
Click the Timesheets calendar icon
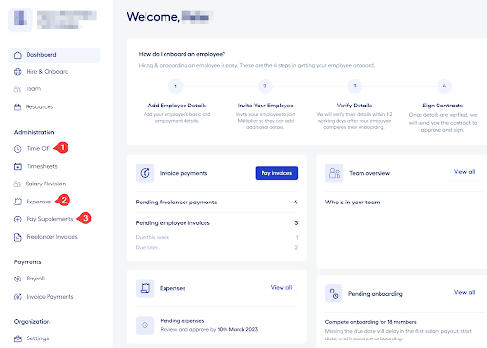point(18,166)
